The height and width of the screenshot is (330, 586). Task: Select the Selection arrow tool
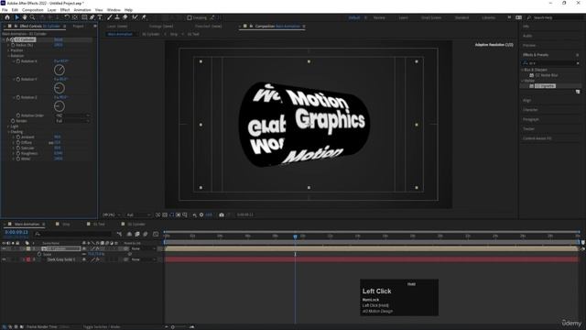(x=16, y=17)
